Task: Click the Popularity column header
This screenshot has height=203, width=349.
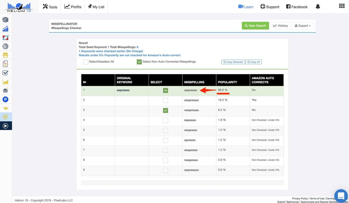Action: pos(233,80)
